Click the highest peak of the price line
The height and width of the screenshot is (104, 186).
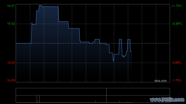click(40, 5)
